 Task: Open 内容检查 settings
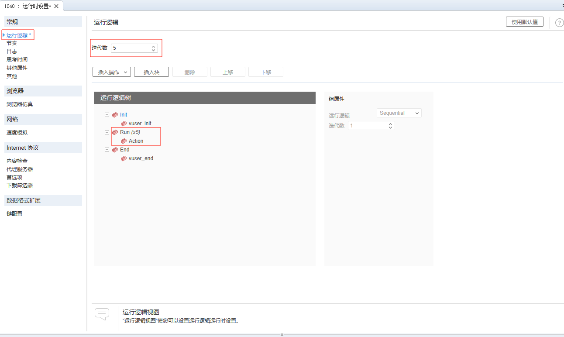click(x=17, y=161)
